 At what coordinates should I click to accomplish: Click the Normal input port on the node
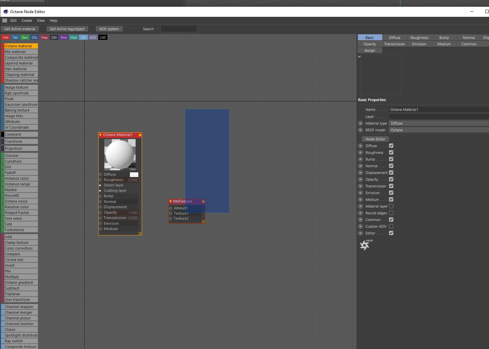pos(100,202)
